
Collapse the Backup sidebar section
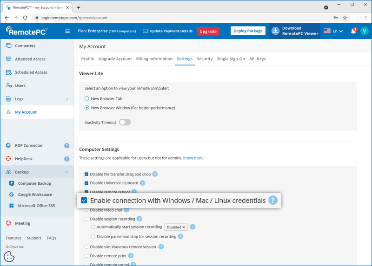66,172
